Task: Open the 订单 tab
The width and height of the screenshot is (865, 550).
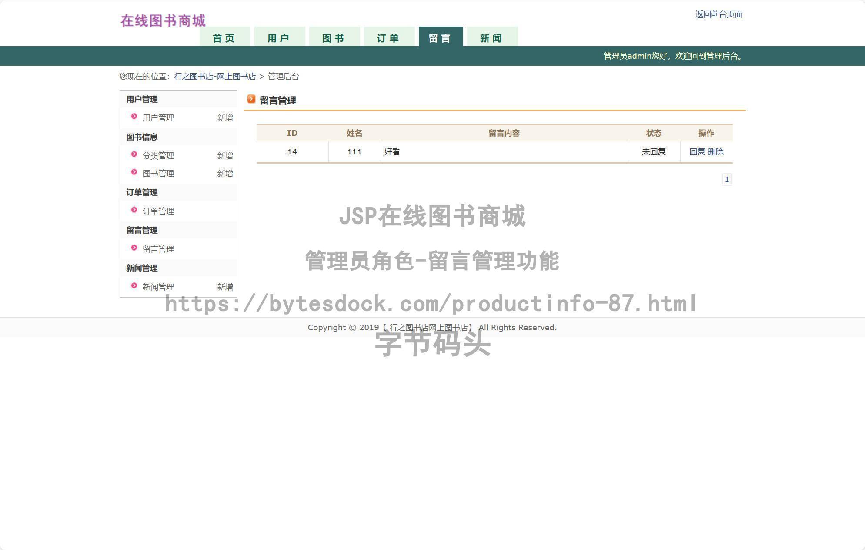Action: 389,37
